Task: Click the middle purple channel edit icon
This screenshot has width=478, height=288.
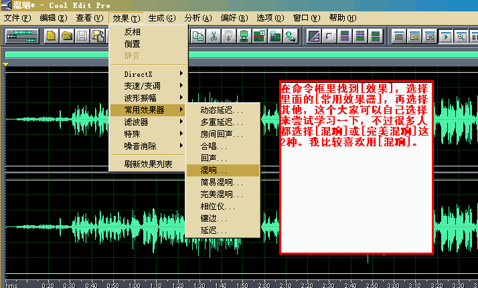Action: [360, 37]
